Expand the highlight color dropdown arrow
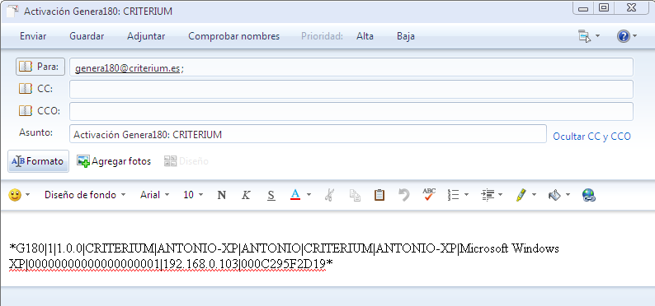The height and width of the screenshot is (306, 655). coord(534,195)
